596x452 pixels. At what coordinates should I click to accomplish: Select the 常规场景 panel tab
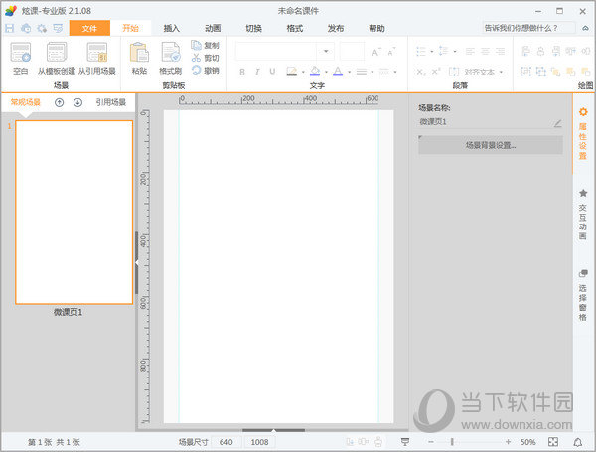pos(26,102)
